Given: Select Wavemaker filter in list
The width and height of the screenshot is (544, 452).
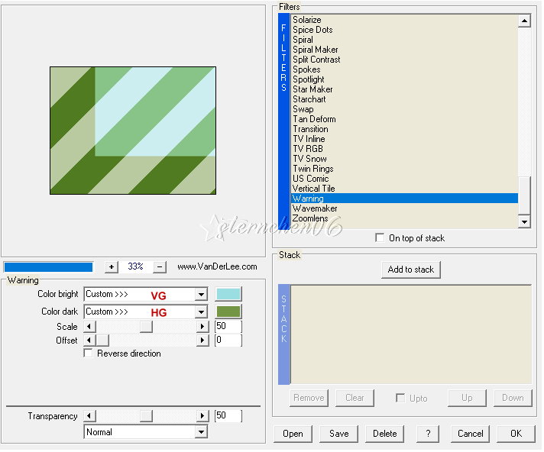Looking at the screenshot, I should tap(315, 208).
